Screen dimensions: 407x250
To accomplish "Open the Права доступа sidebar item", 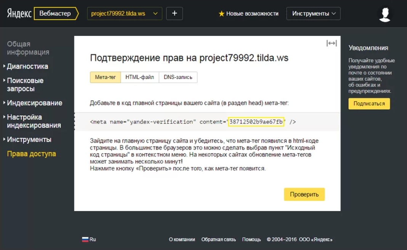I will tap(32, 154).
